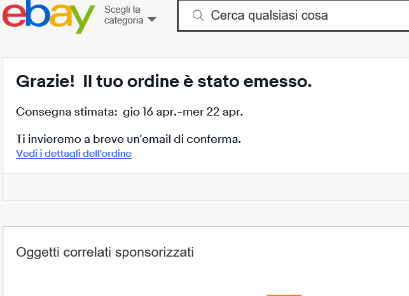The width and height of the screenshot is (409, 296).
Task: Click the 'Ti invieremo a breve un'email' message
Action: pyautogui.click(x=128, y=139)
